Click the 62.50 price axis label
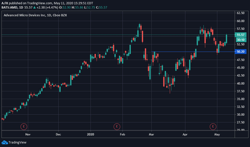This screenshot has width=250, height=147. point(241,13)
